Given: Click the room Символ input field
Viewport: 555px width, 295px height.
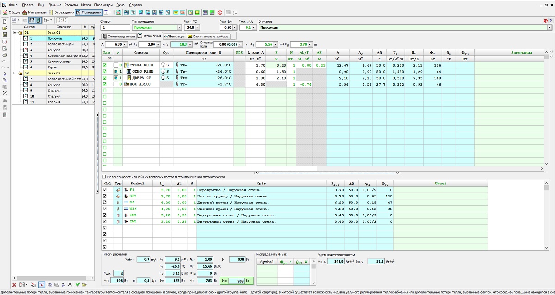Looking at the screenshot, I should 115,28.
